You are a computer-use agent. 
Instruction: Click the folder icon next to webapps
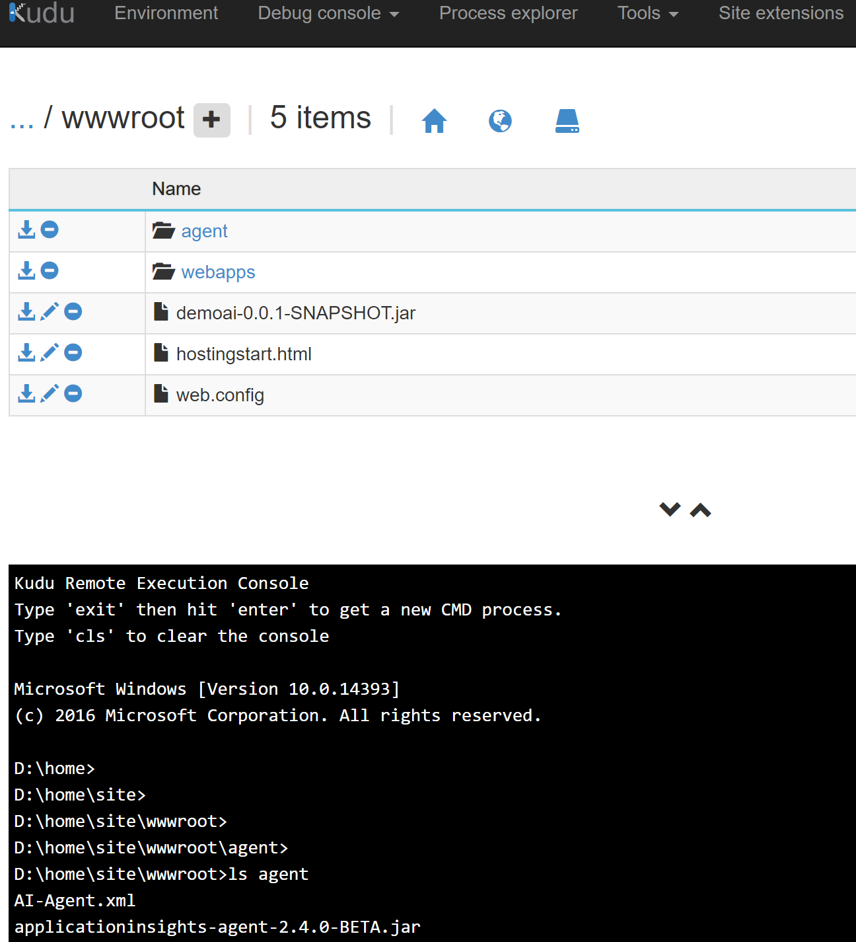tap(163, 271)
